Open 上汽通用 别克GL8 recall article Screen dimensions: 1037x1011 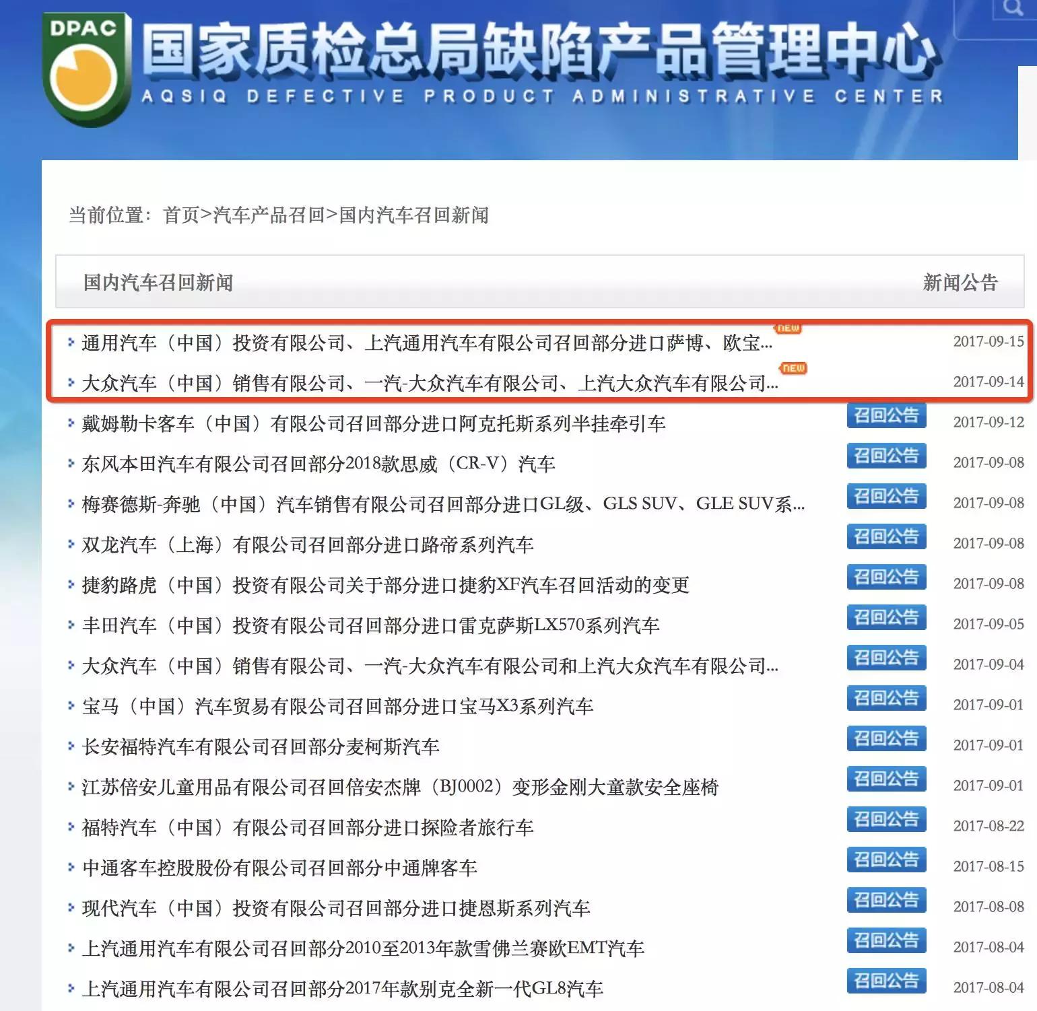(343, 989)
